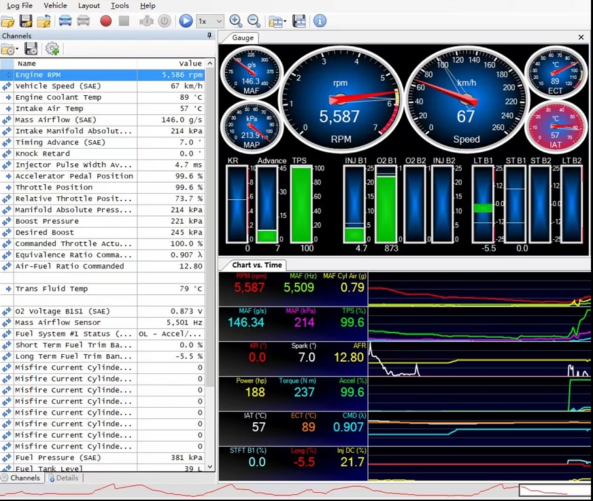
Task: Click the LT B1 fuel trim bar
Action: point(484,204)
